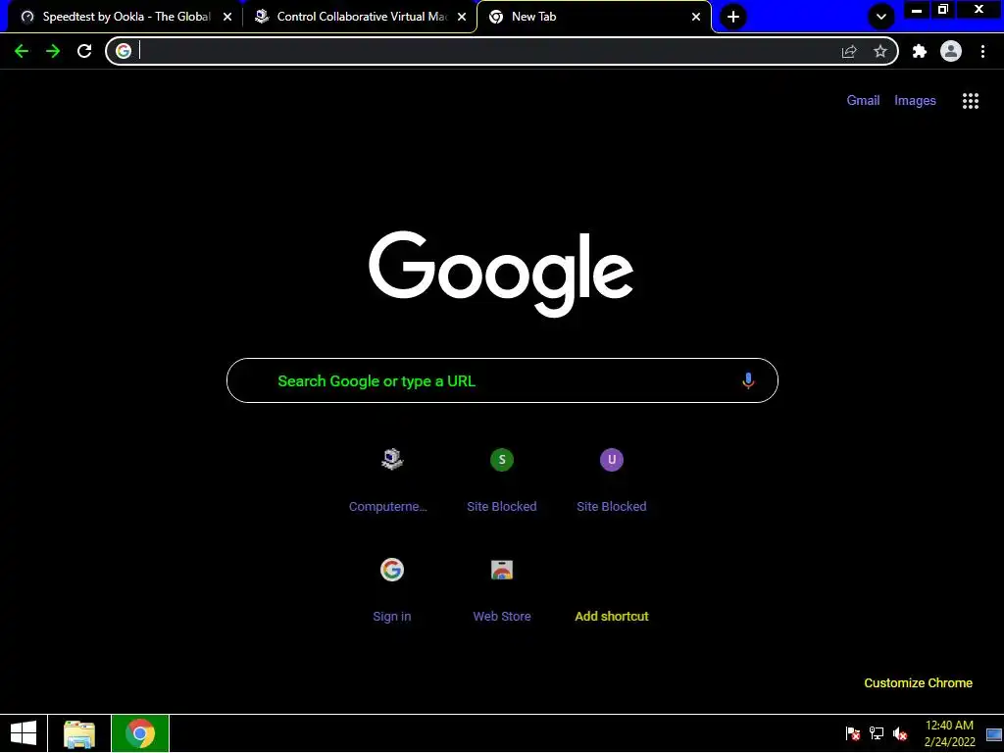Open the Google apps grid
Image resolution: width=1004 pixels, height=753 pixels.
[971, 101]
